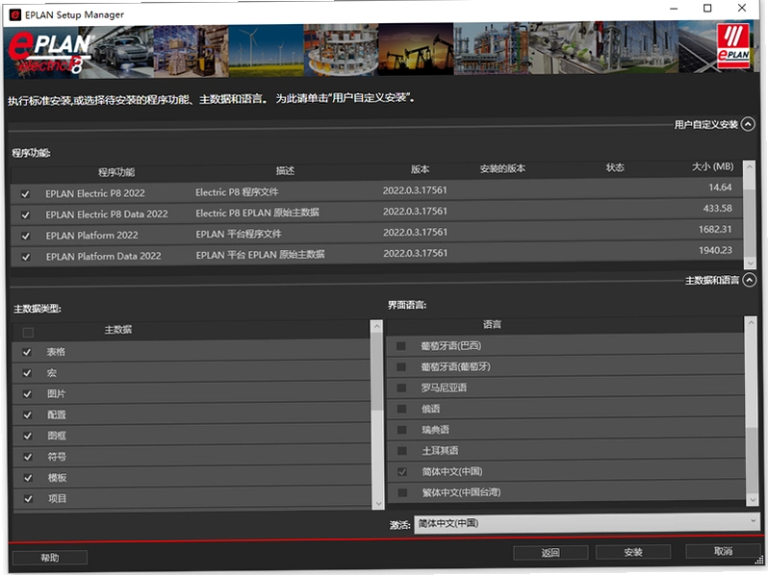Click size value 1682.31
Image resolution: width=768 pixels, height=575 pixels.
coord(715,230)
